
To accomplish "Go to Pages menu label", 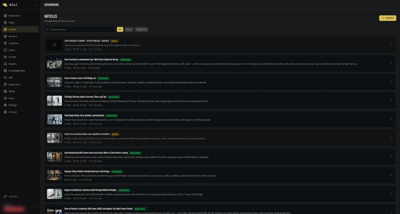I will click(12, 22).
